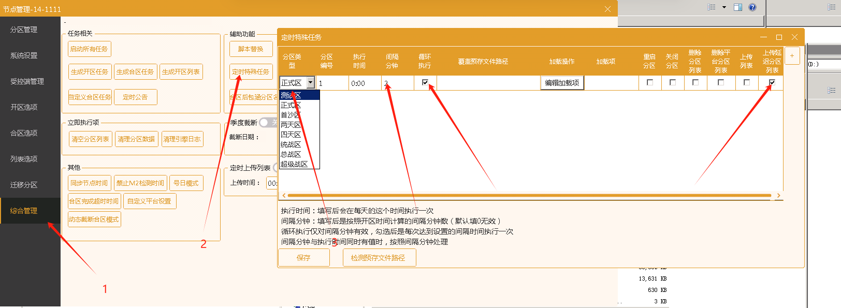Image resolution: width=841 pixels, height=308 pixels.
Task: Check the 上传列表 checkbox
Action: click(747, 82)
